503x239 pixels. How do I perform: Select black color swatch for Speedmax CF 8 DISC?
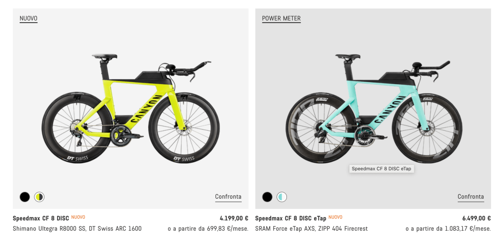pyautogui.click(x=25, y=197)
